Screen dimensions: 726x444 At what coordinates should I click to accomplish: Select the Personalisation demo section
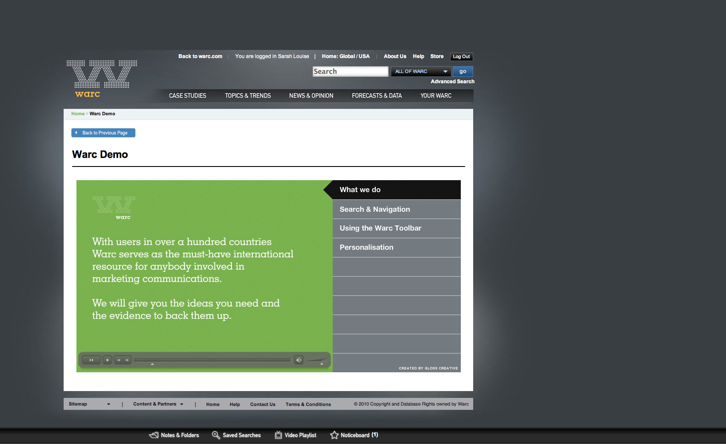pos(397,248)
